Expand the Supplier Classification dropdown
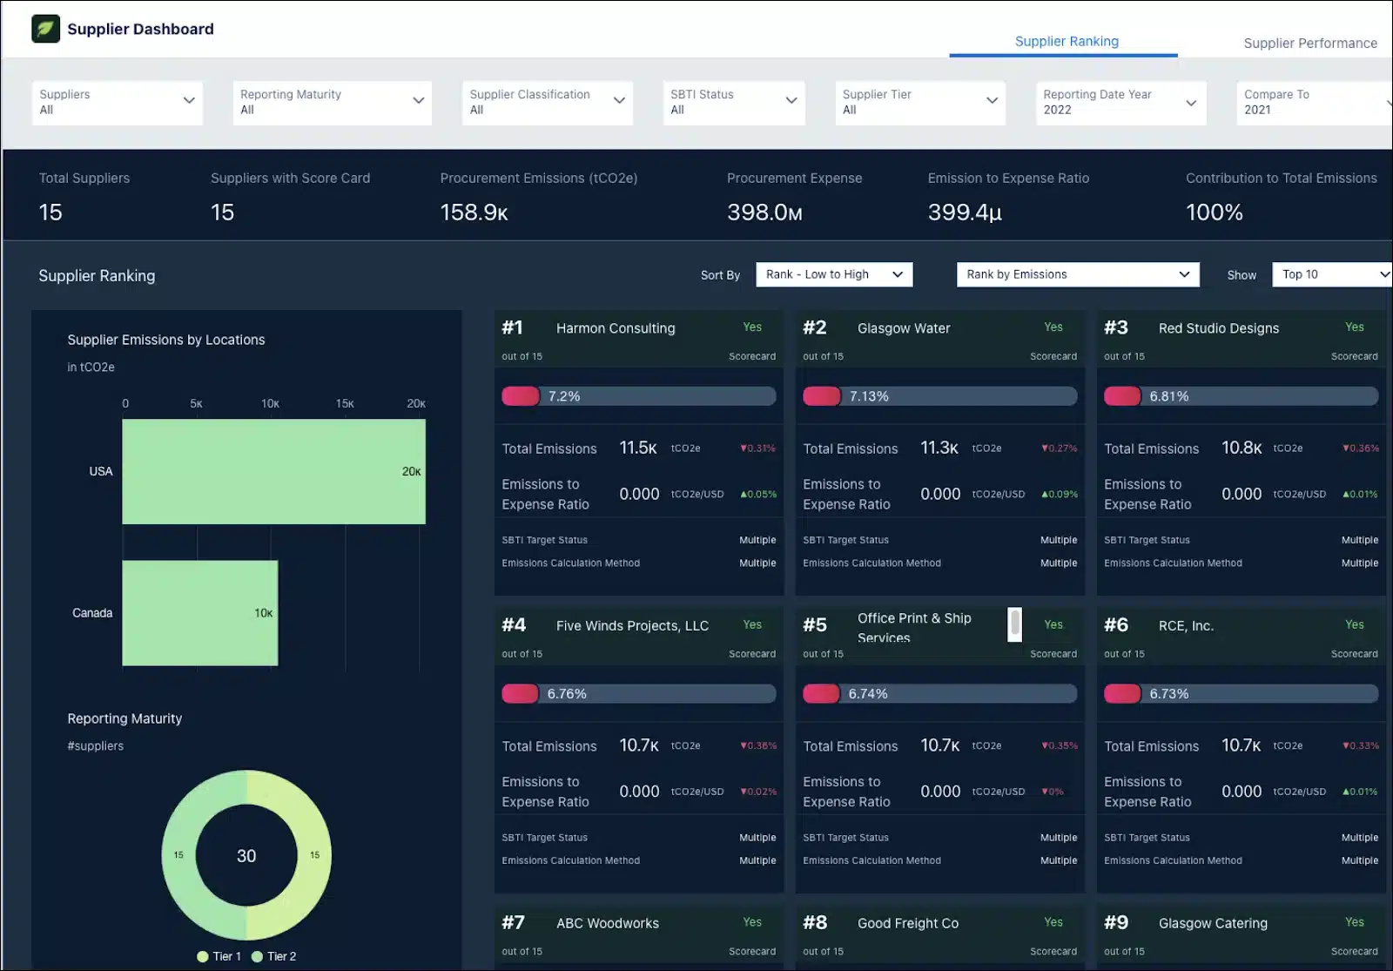The width and height of the screenshot is (1393, 971). (x=547, y=103)
